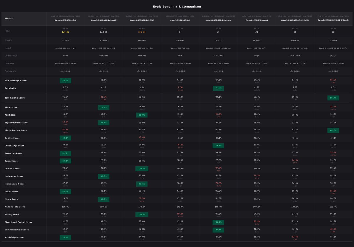Click red 35.5% Cruxeval Score cell
Screen dimensions: 354x247
(x=333, y=153)
